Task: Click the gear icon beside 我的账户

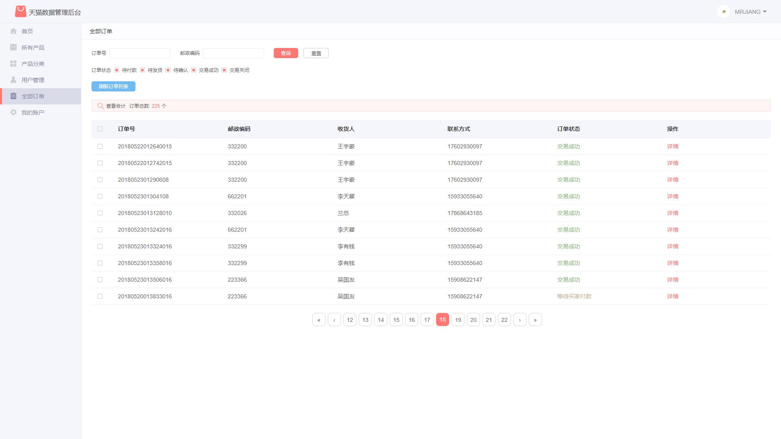Action: coord(13,112)
